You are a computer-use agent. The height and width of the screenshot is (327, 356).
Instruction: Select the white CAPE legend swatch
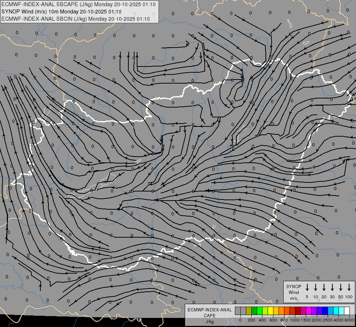pos(347,311)
